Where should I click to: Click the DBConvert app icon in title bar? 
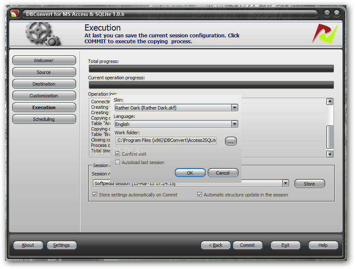click(15, 14)
